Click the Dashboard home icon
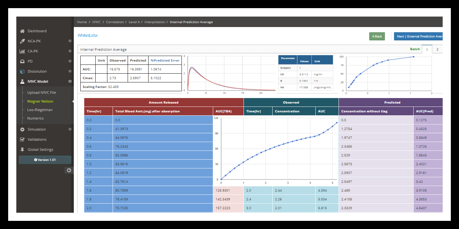 (22, 31)
